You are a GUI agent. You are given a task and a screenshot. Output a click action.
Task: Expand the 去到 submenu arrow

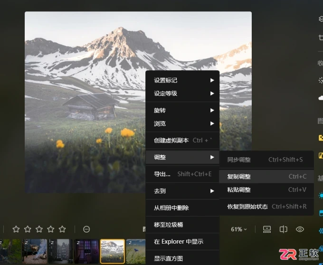pos(212,191)
